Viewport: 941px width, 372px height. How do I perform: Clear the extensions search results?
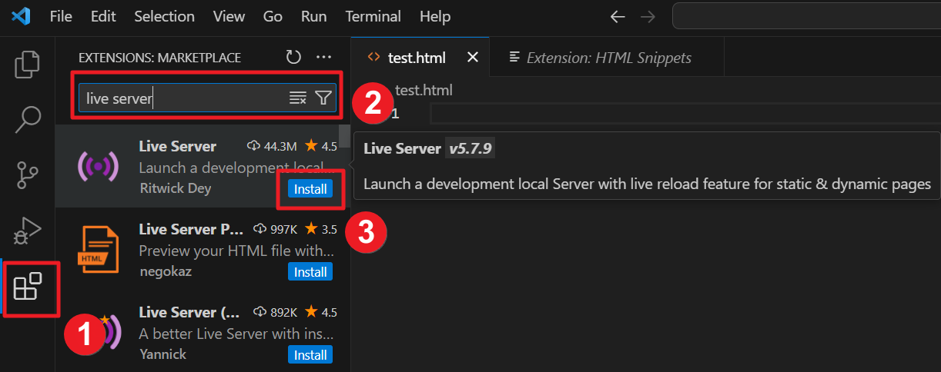click(x=297, y=98)
